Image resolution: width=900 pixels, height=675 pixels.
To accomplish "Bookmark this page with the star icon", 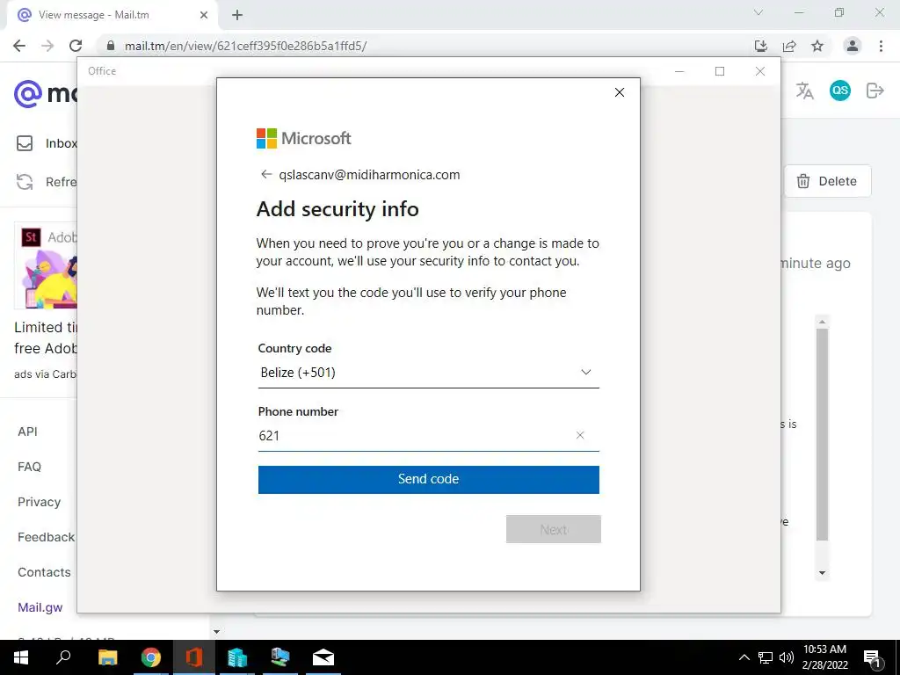I will [x=817, y=46].
